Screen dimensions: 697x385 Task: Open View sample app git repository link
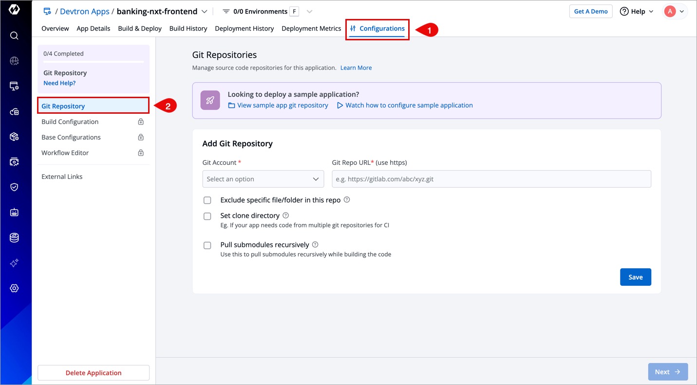point(283,105)
